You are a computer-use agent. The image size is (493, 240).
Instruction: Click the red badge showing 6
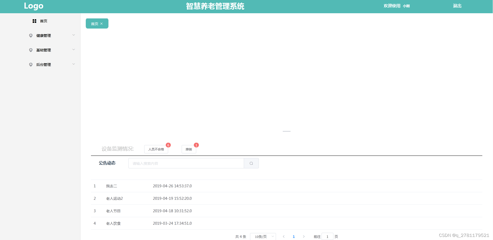point(168,145)
